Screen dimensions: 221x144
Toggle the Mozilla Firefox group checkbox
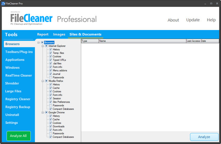pyautogui.click(x=46, y=81)
